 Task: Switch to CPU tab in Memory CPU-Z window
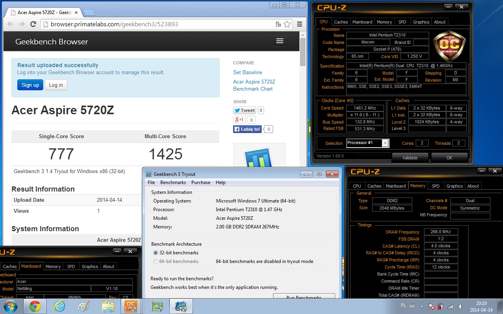357,186
